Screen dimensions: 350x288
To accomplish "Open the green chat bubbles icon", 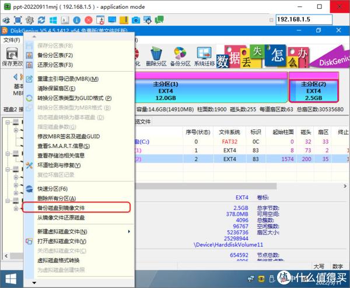I will pyautogui.click(x=159, y=20).
